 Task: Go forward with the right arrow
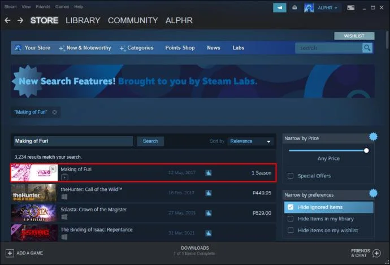point(20,20)
